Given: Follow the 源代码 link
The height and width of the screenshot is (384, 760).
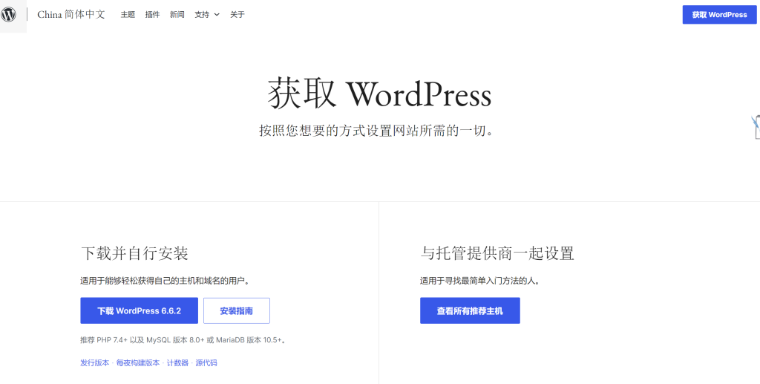Looking at the screenshot, I should click(206, 362).
